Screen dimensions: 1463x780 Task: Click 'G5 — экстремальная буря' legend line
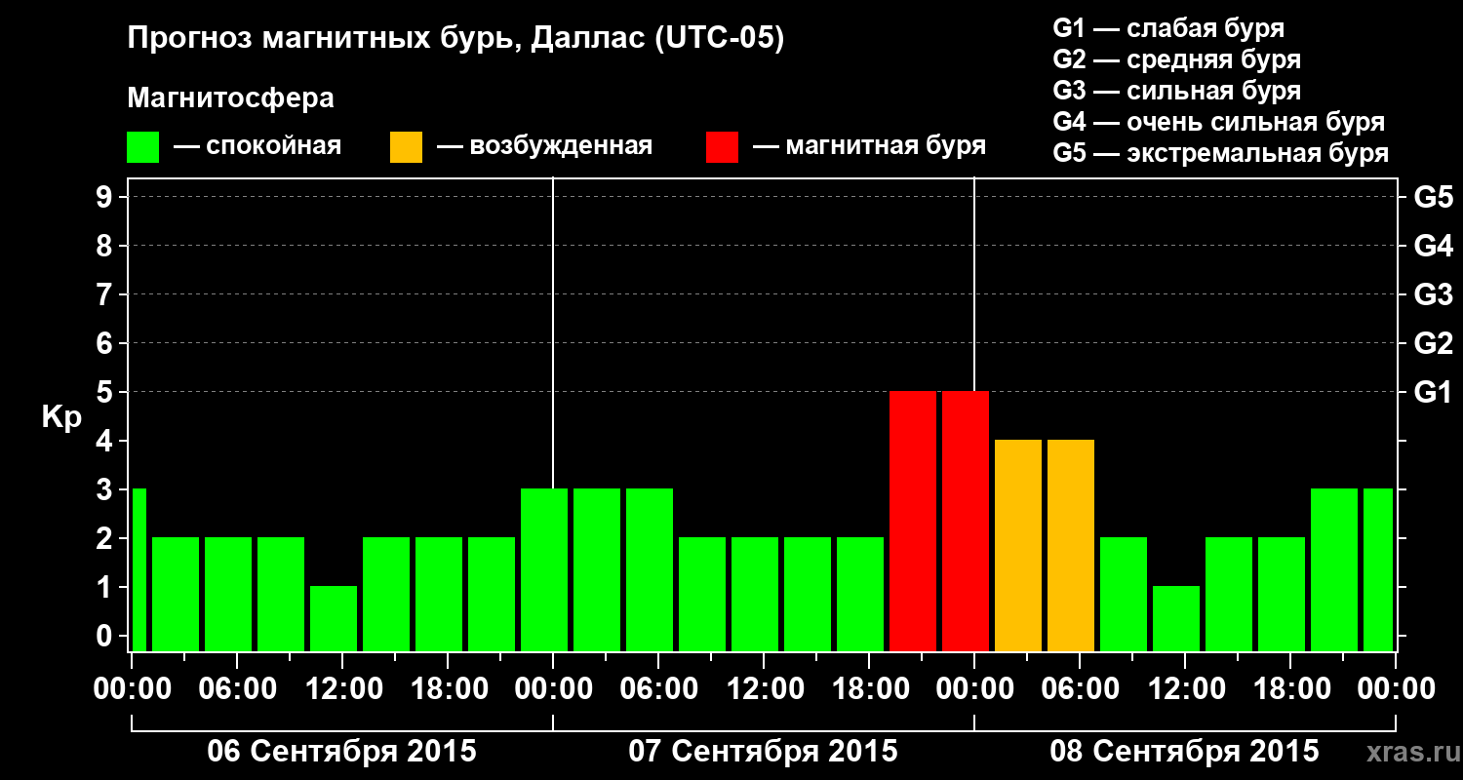[1221, 154]
